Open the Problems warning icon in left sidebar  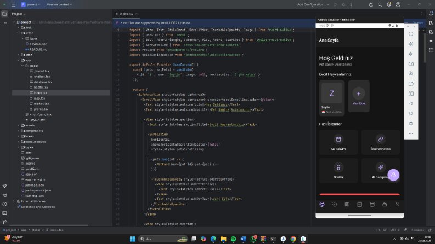click(x=4, y=204)
